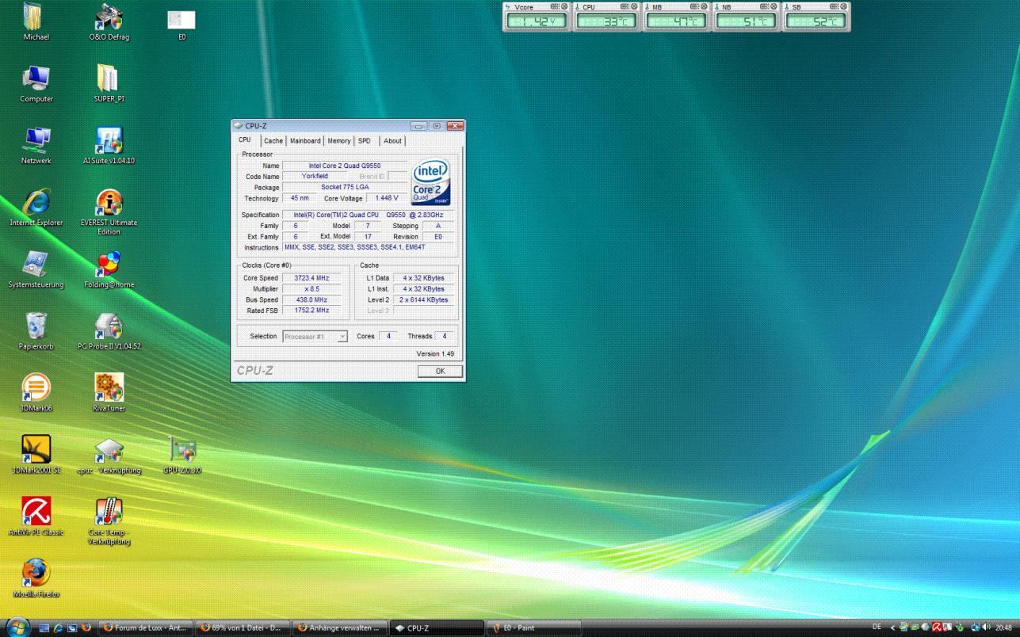Open the AntiVir PE Classic shortcut
Viewport: 1020px width, 637px height.
36,517
